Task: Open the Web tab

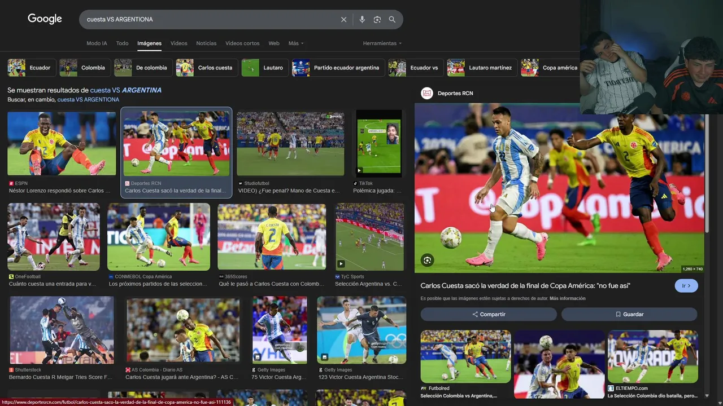Action: [x=274, y=43]
